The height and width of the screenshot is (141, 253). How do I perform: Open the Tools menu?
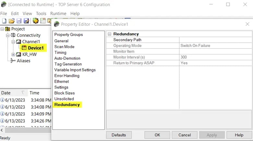click(41, 14)
